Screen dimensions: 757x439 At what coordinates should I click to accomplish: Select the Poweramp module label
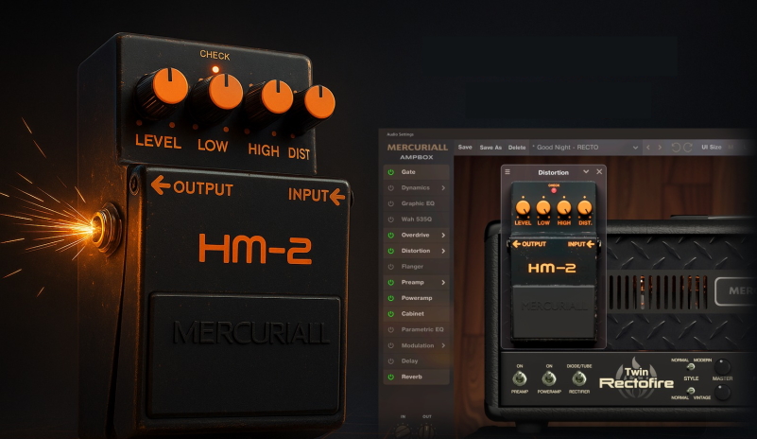tap(417, 298)
